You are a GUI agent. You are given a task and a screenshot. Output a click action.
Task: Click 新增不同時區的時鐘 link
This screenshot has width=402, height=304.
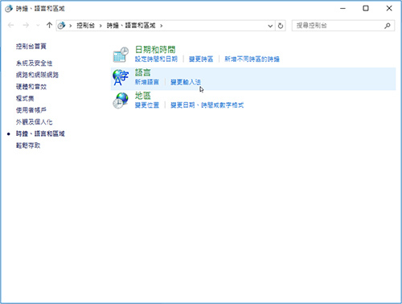tap(252, 59)
